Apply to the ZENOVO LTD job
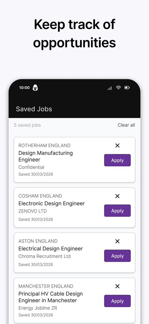Screen dimensions: 149x324 tap(117, 211)
